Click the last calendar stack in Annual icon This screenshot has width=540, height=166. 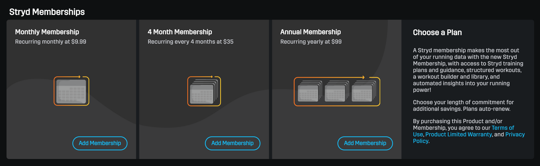(363, 92)
